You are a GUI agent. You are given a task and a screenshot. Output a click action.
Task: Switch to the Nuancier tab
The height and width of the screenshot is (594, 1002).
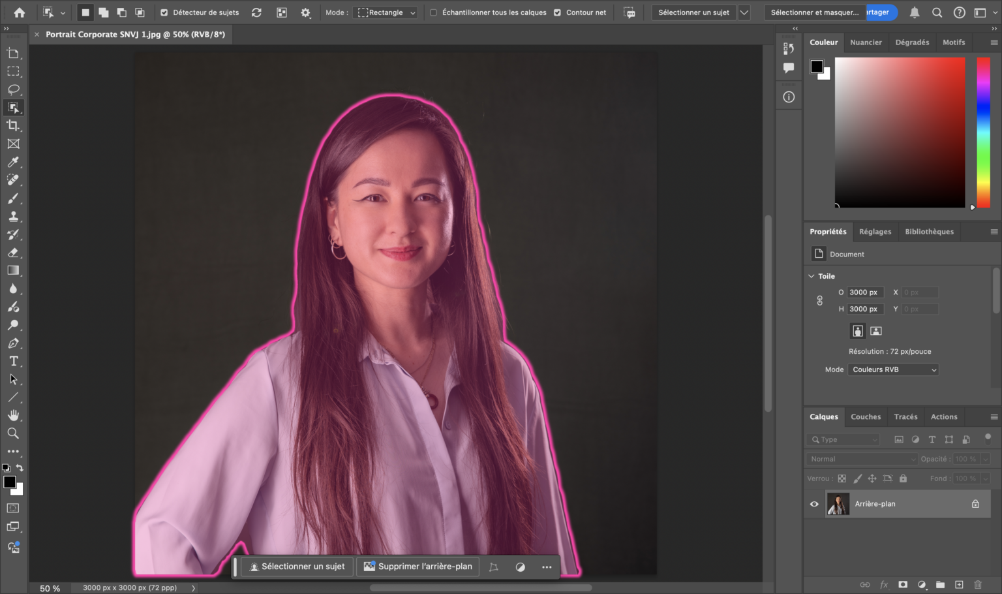coord(866,42)
